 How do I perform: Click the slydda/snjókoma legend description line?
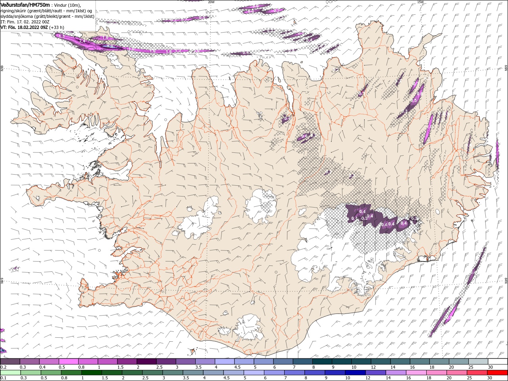pyautogui.click(x=47, y=16)
